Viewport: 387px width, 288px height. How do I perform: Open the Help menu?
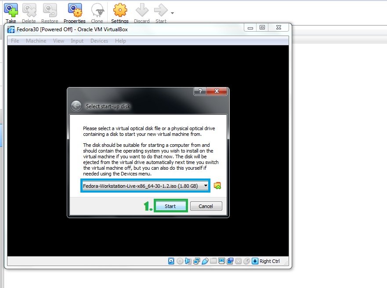120,41
